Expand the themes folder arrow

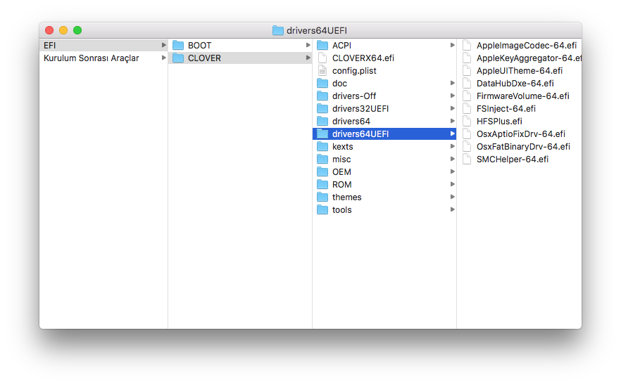[x=452, y=197]
